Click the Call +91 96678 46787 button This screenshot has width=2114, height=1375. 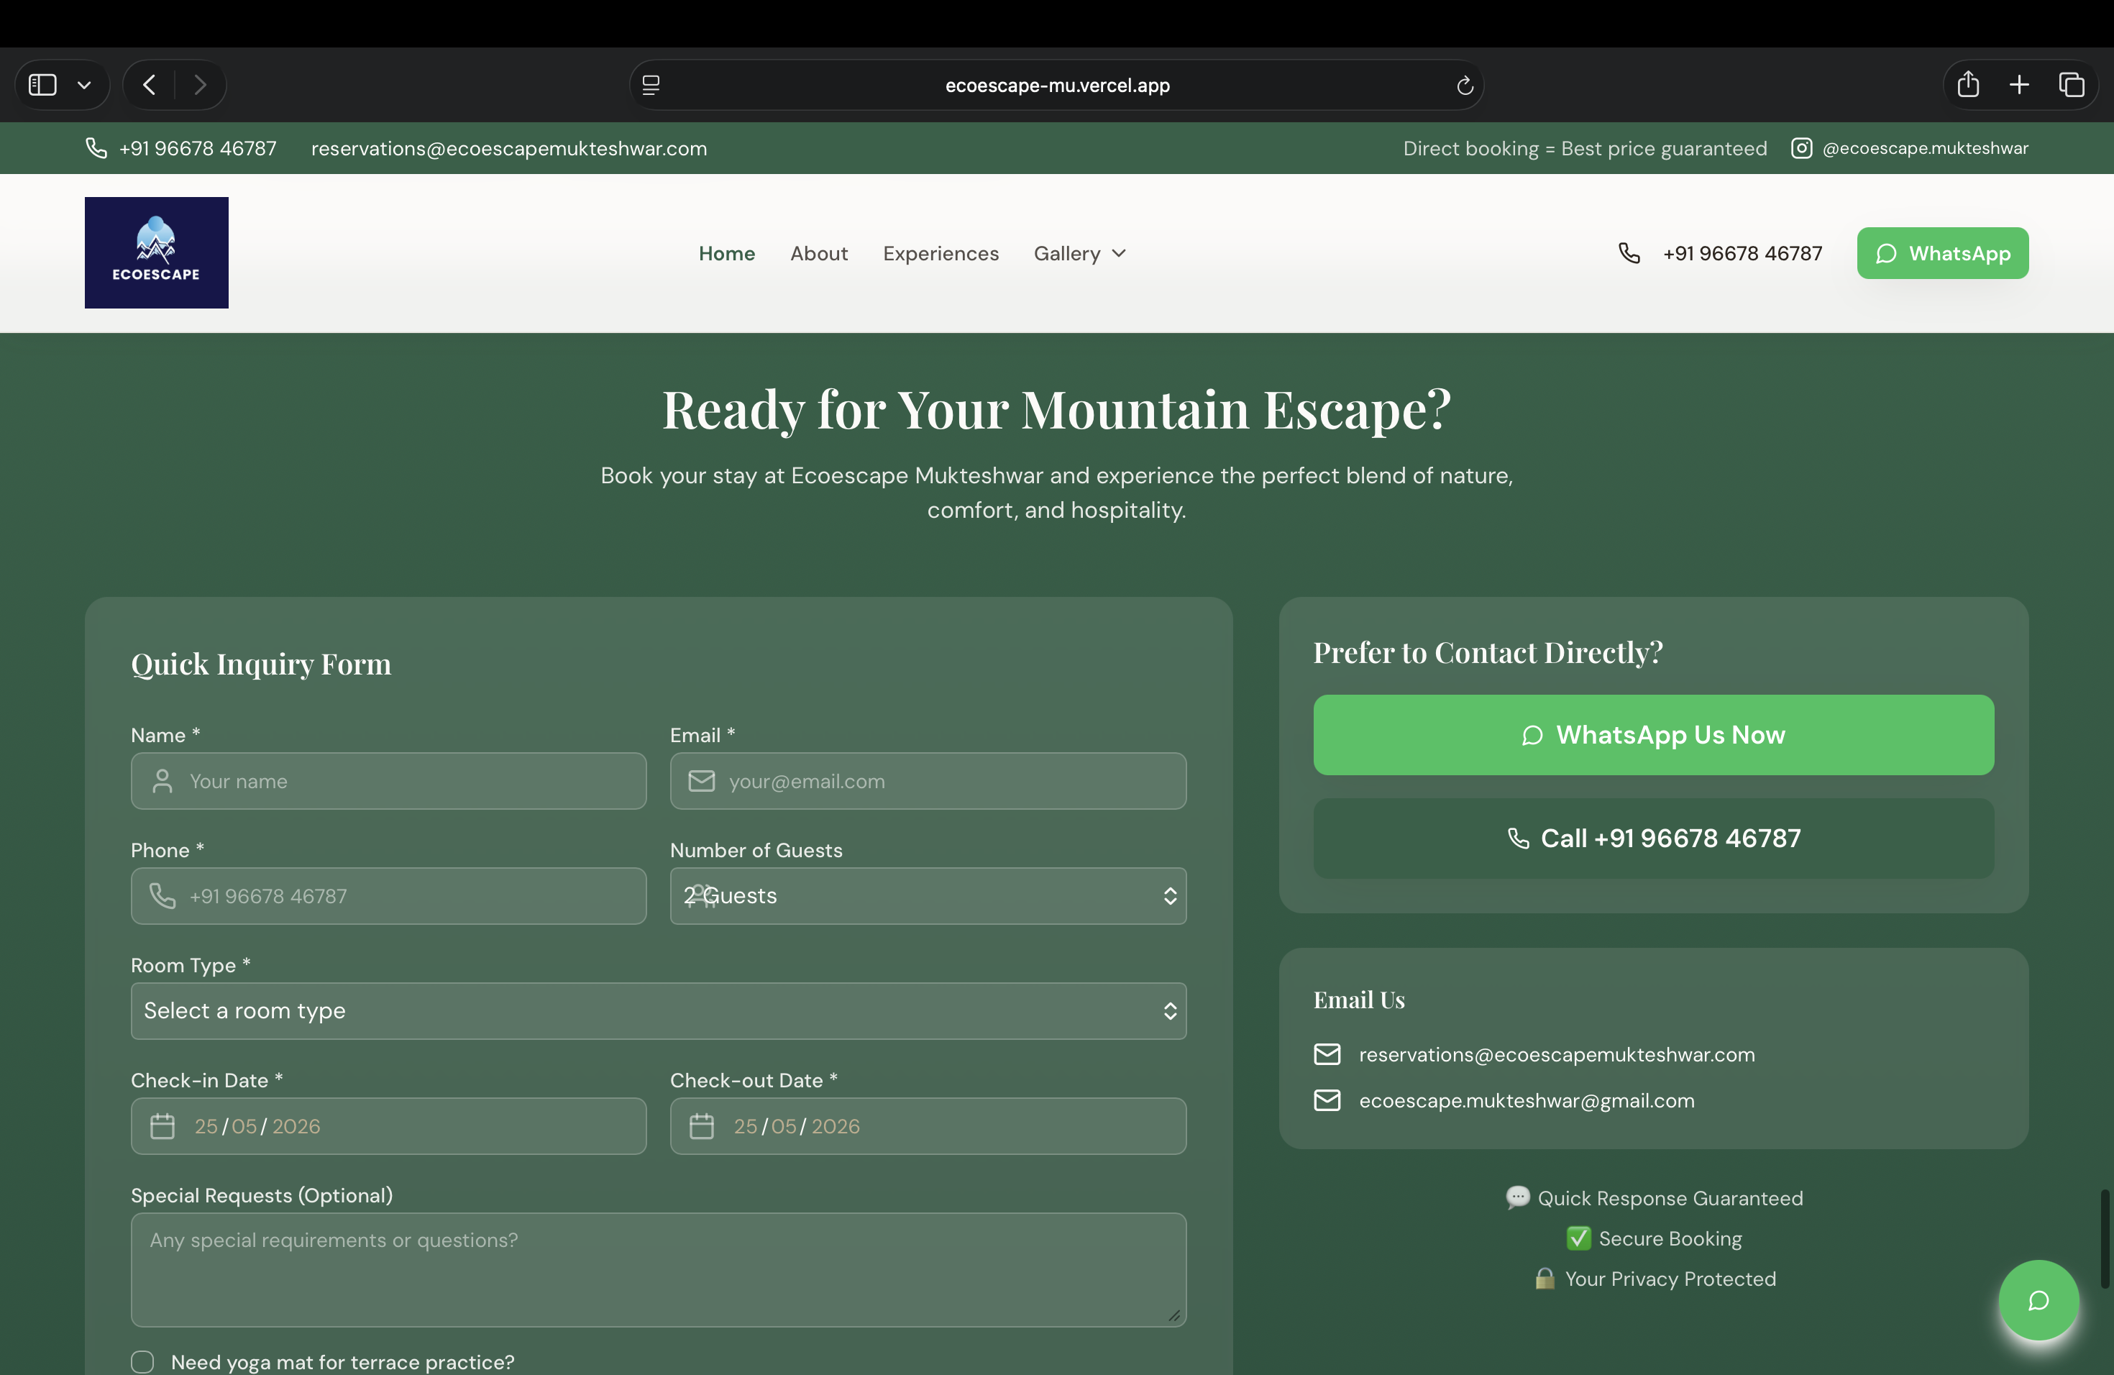[1653, 838]
